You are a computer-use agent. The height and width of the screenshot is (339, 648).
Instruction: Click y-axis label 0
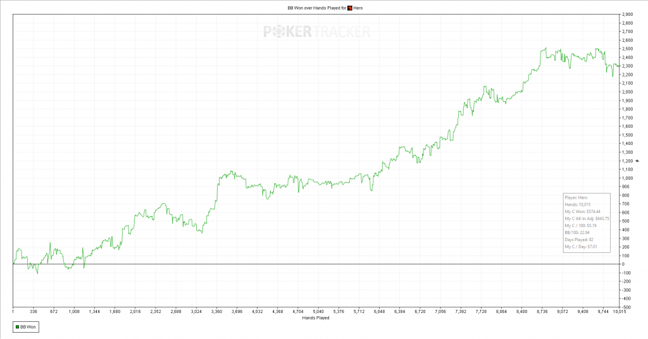coord(623,264)
